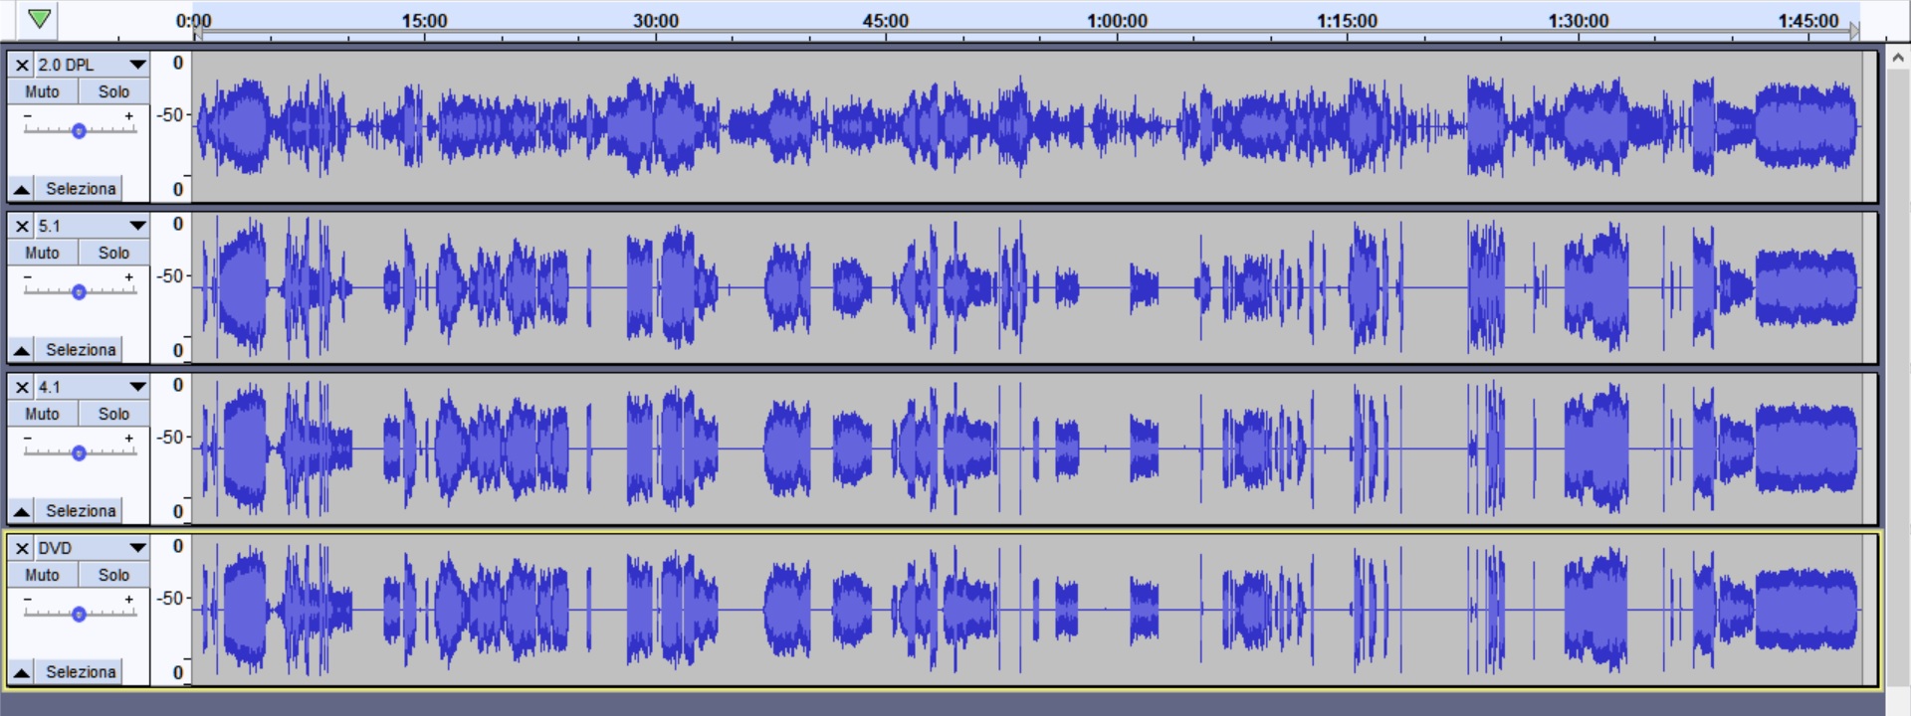This screenshot has width=1911, height=716.
Task: Solo the 2.0 DPL track
Action: click(113, 91)
